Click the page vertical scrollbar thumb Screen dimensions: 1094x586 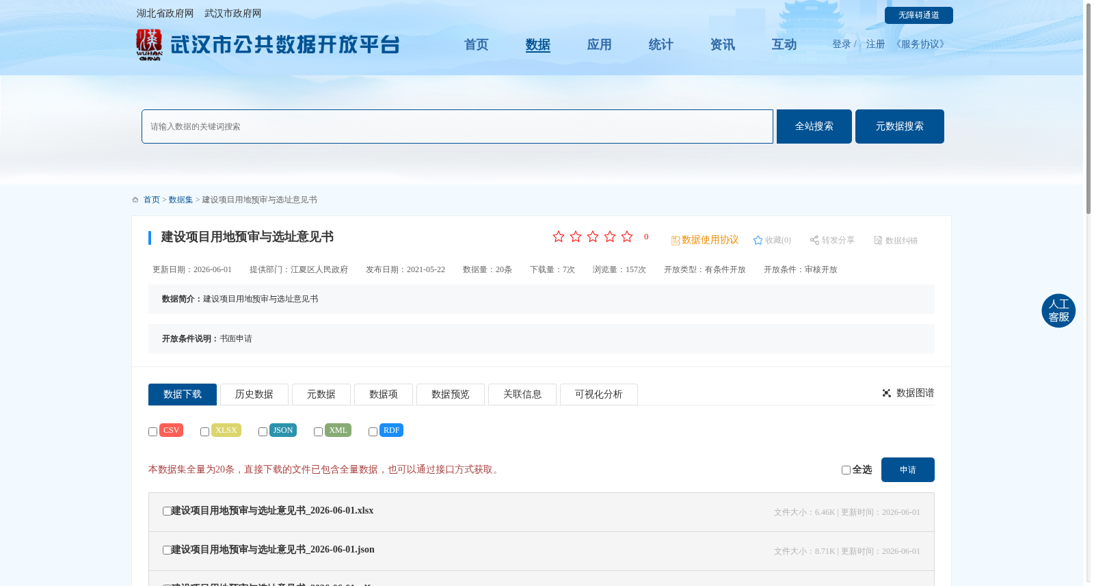(1089, 109)
